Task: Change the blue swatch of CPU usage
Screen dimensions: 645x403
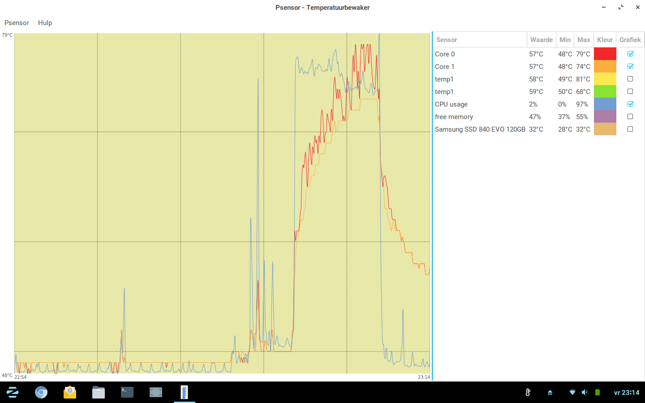Action: (x=605, y=104)
